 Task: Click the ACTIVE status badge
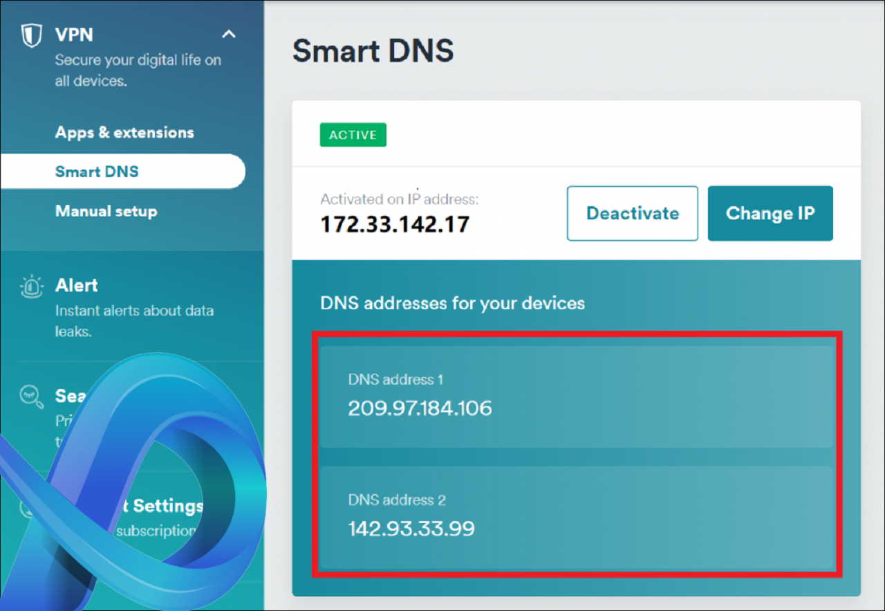(x=353, y=135)
